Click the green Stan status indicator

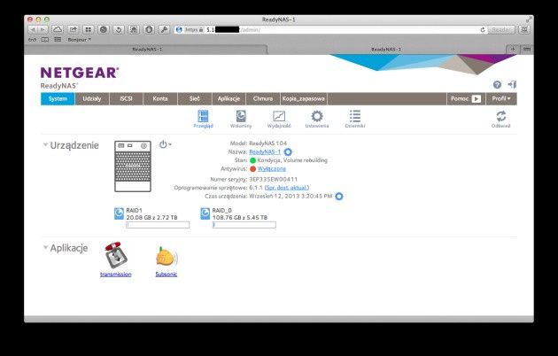click(x=253, y=160)
